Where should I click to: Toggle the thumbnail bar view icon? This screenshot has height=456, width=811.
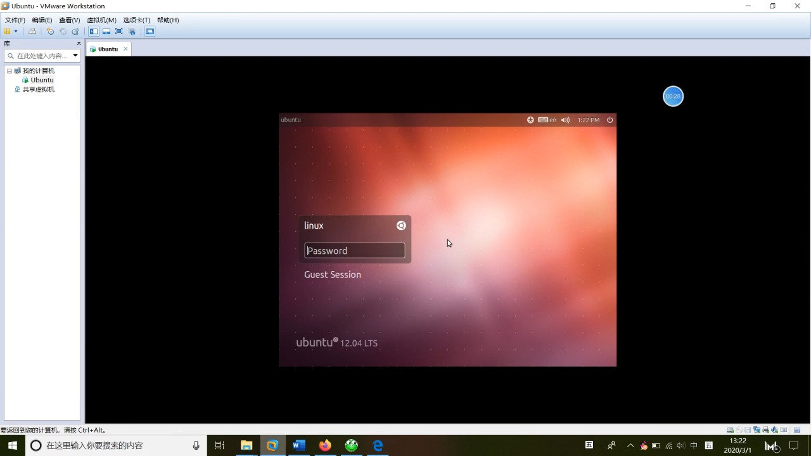[106, 31]
